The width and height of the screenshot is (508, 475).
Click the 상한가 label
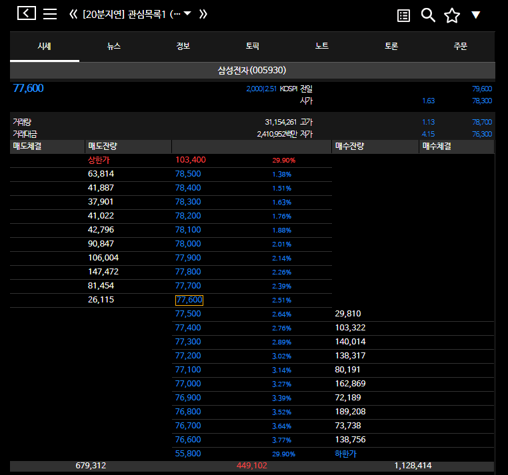coord(99,160)
